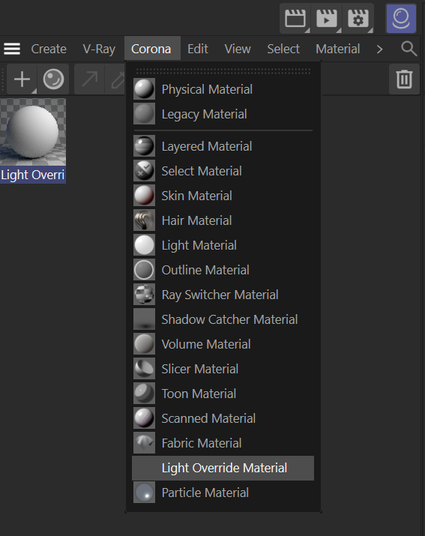Click the Volume Material icon
The height and width of the screenshot is (536, 425).
point(144,344)
